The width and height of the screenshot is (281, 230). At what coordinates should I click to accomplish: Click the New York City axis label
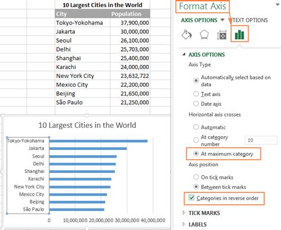[29, 187]
